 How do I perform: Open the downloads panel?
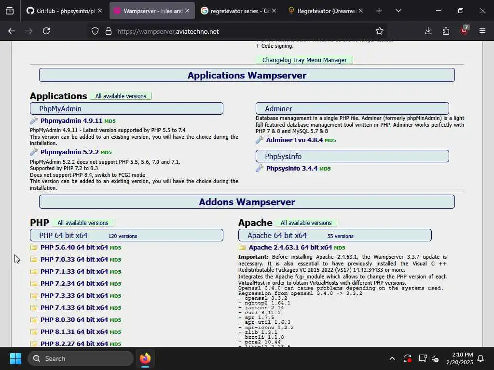coord(428,31)
